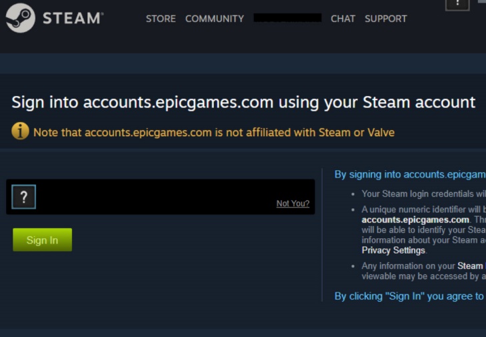Click the 'By clicking "Sign In" you agree' text
486x337 pixels.
[410, 296]
